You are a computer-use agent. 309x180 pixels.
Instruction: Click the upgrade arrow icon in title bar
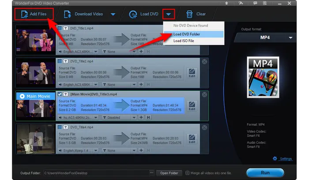pyautogui.click(x=226, y=3)
